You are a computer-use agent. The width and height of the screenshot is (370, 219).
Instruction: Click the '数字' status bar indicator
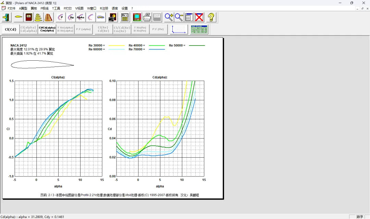[360, 217]
